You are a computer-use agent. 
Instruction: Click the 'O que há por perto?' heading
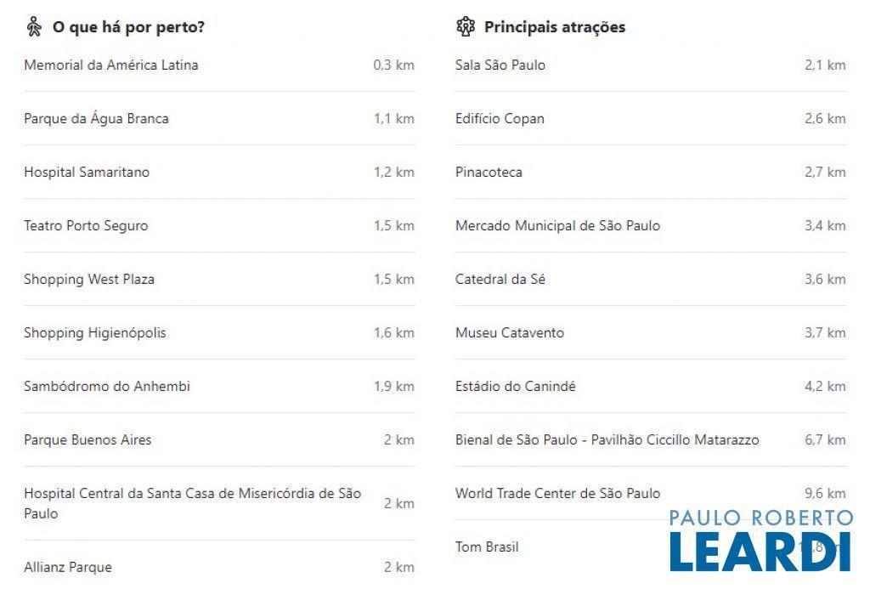128,26
